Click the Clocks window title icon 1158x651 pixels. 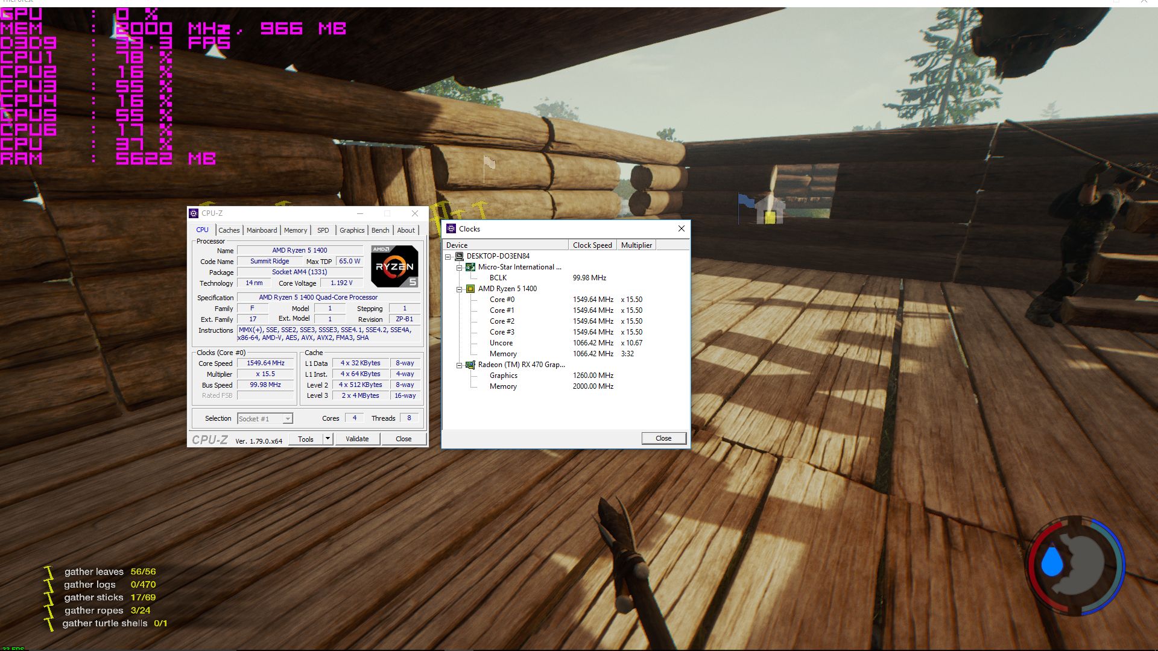click(x=451, y=229)
